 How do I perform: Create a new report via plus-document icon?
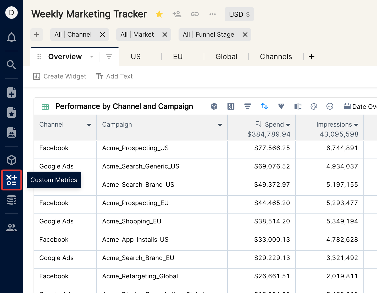tap(12, 93)
